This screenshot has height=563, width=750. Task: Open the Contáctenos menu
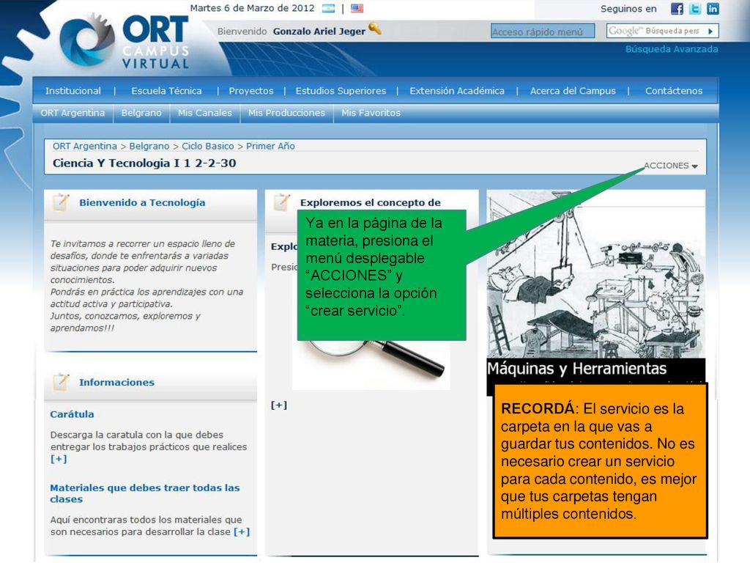click(674, 90)
